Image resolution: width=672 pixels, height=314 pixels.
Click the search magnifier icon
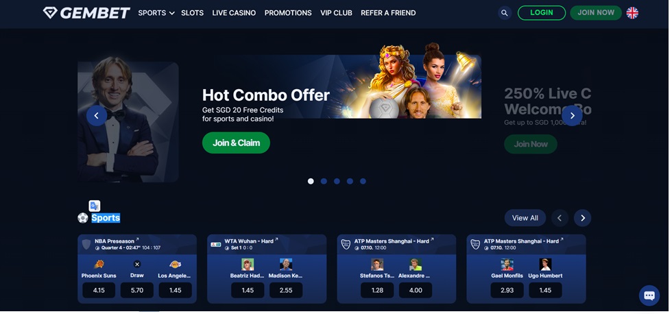[x=505, y=13]
